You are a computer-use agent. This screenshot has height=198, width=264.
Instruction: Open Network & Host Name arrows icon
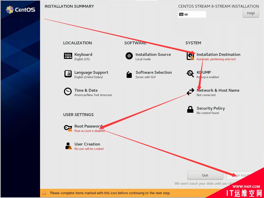tap(190, 92)
